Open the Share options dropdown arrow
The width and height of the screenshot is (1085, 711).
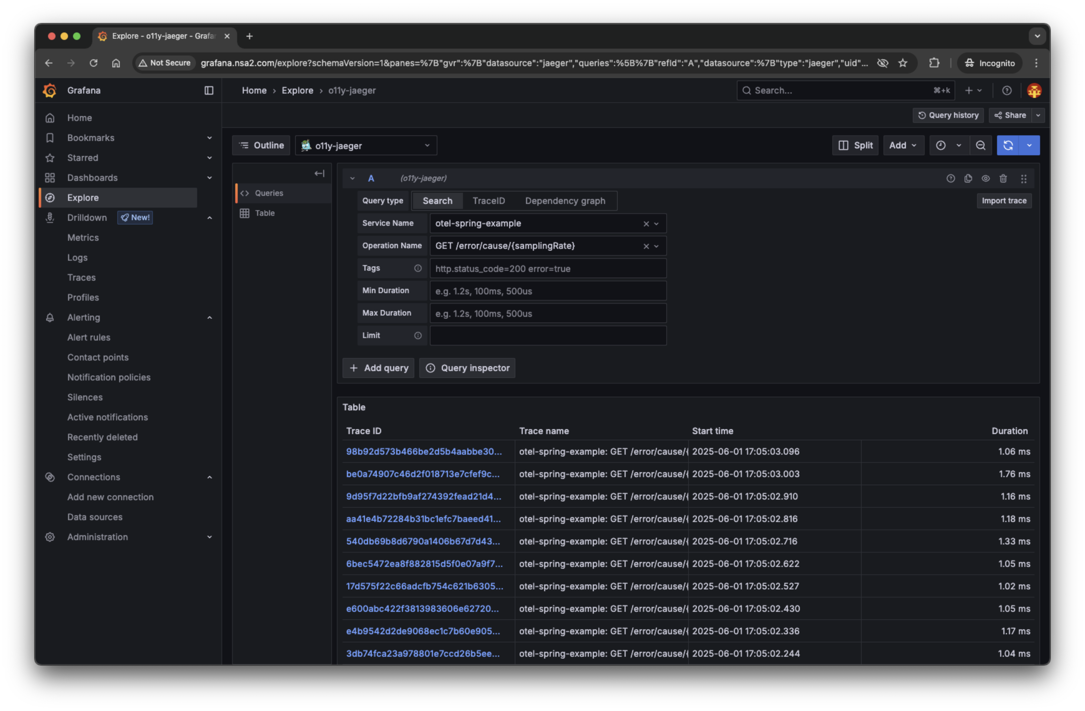coord(1038,115)
